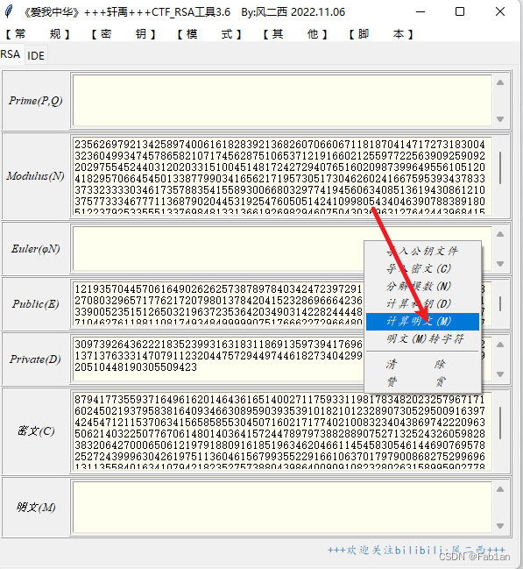Click the bilibili follow text in status bar

click(x=416, y=550)
